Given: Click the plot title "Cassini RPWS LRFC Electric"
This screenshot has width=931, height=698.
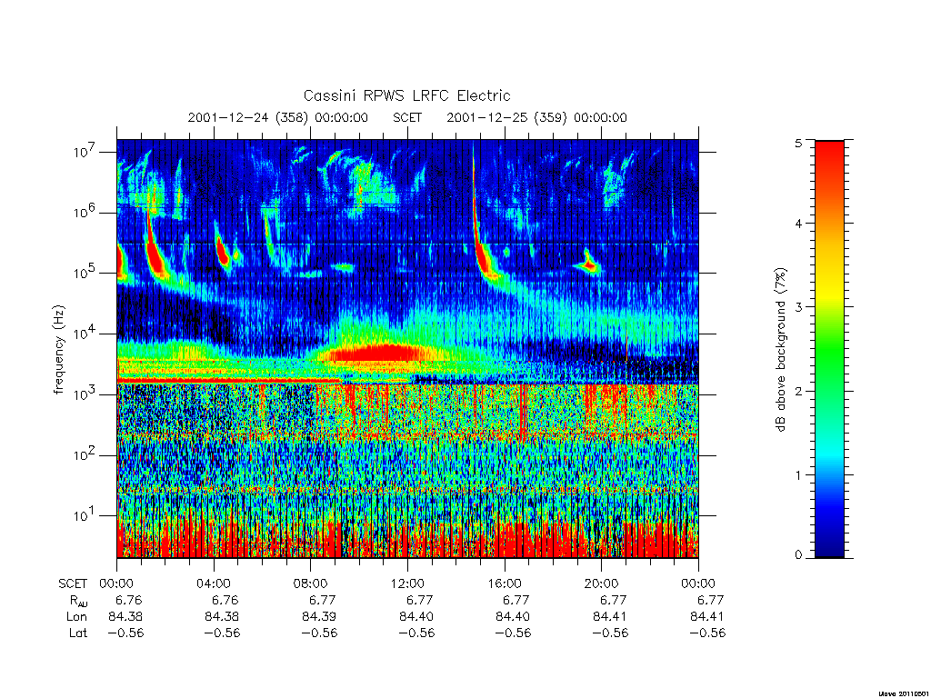Looking at the screenshot, I should 406,95.
